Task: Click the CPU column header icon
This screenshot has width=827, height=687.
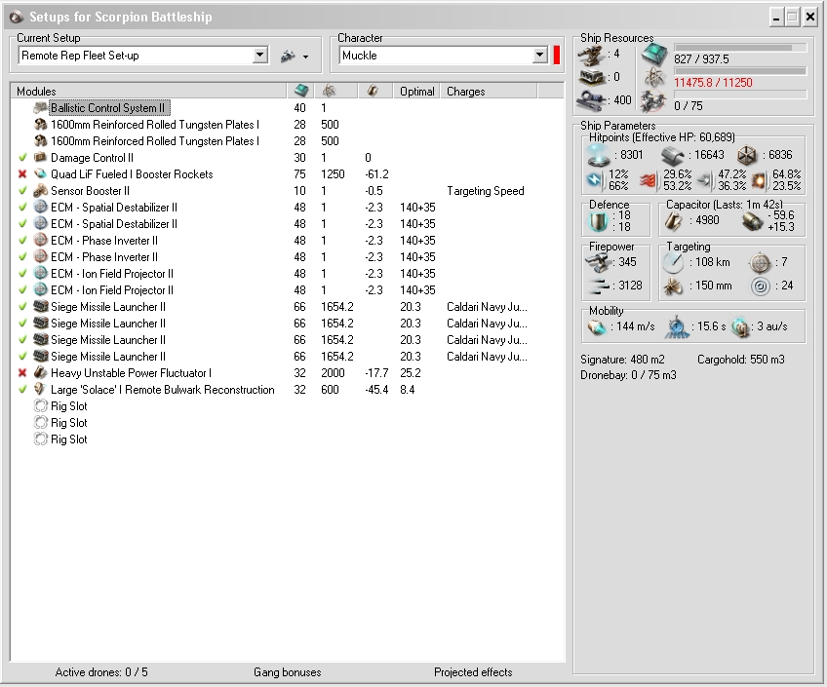Action: [301, 91]
